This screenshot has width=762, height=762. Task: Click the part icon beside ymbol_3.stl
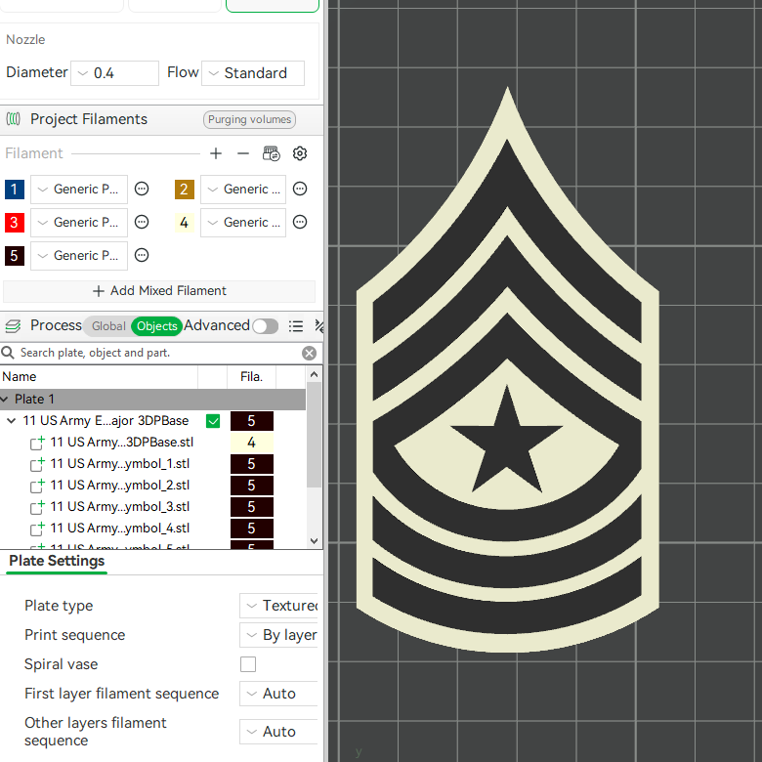tap(37, 507)
